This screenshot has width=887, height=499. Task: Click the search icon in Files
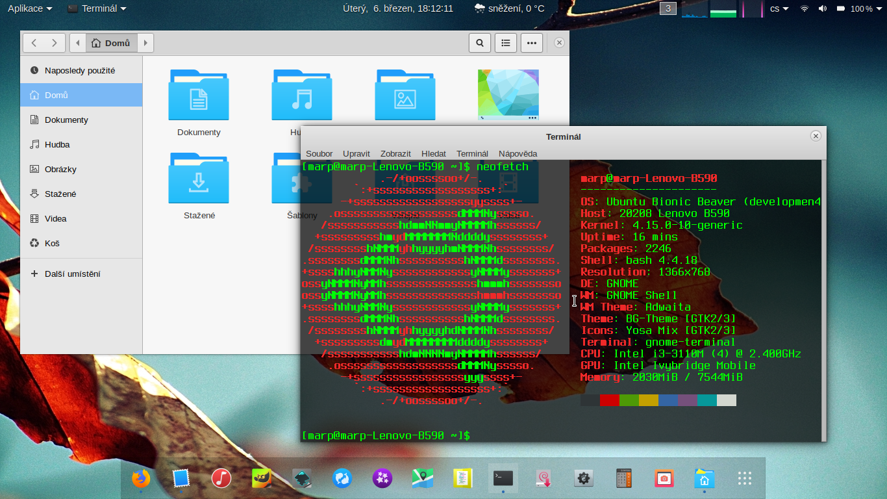pyautogui.click(x=479, y=43)
